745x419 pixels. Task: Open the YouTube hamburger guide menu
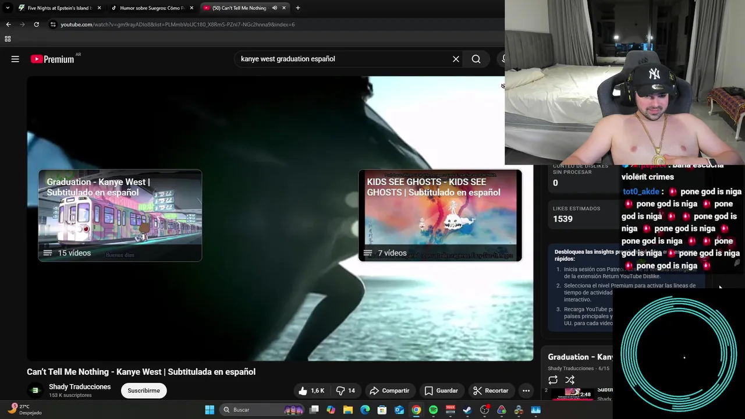[15, 59]
